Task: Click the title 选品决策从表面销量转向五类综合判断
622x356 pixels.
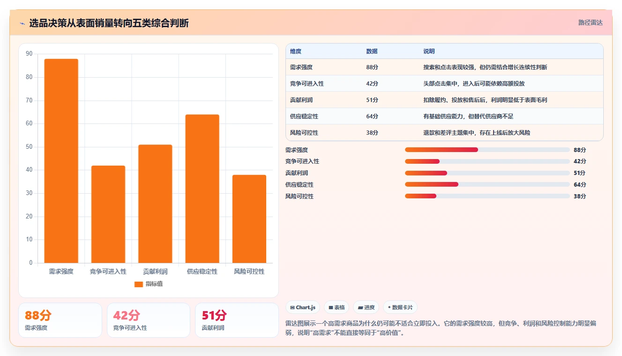Action: (x=109, y=23)
